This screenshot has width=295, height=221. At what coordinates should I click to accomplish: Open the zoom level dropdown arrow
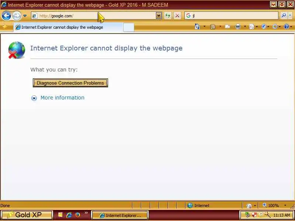(285, 206)
